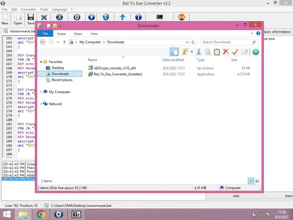
Task: Select Recent places in Favorites
Action: tap(62, 80)
